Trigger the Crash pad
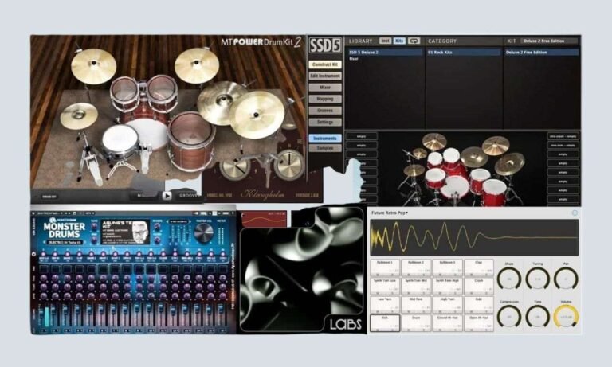This screenshot has width=612, height=367. [478, 287]
